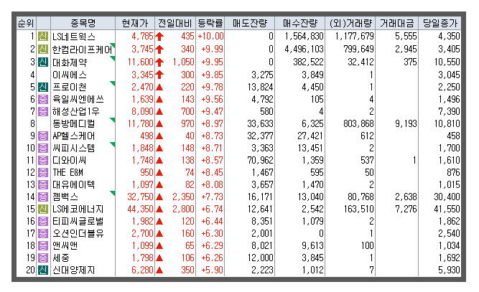Select the stock name LS네트웍스
This screenshot has width=479, height=292.
74,37
